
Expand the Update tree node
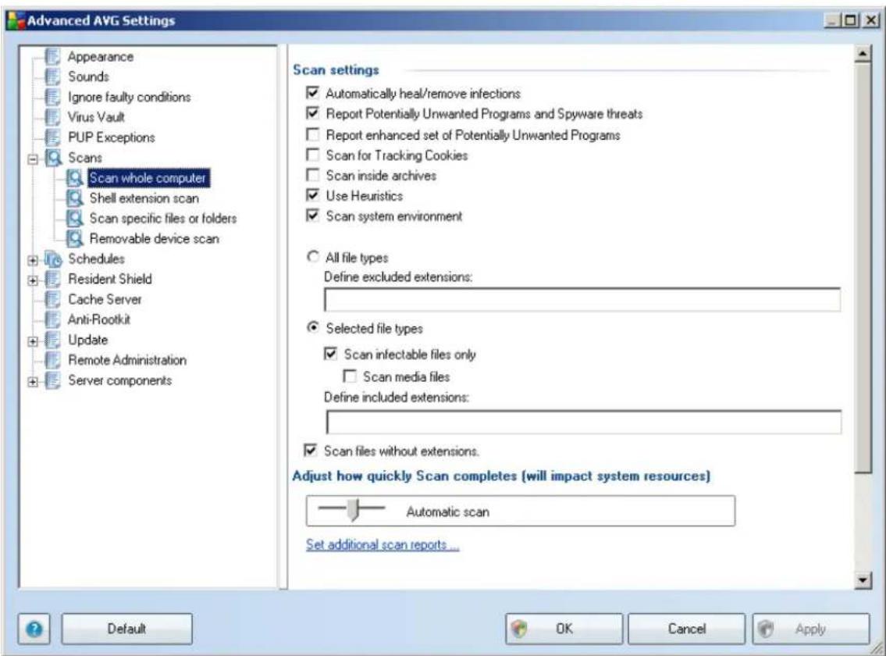click(x=33, y=341)
